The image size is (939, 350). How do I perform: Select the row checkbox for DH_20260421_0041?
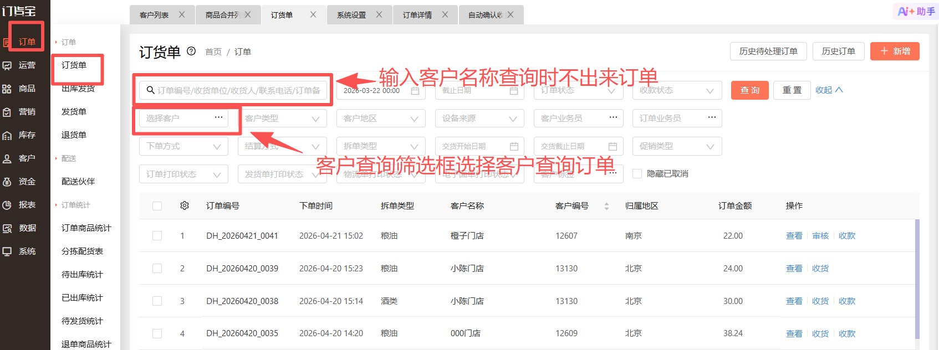click(x=157, y=236)
